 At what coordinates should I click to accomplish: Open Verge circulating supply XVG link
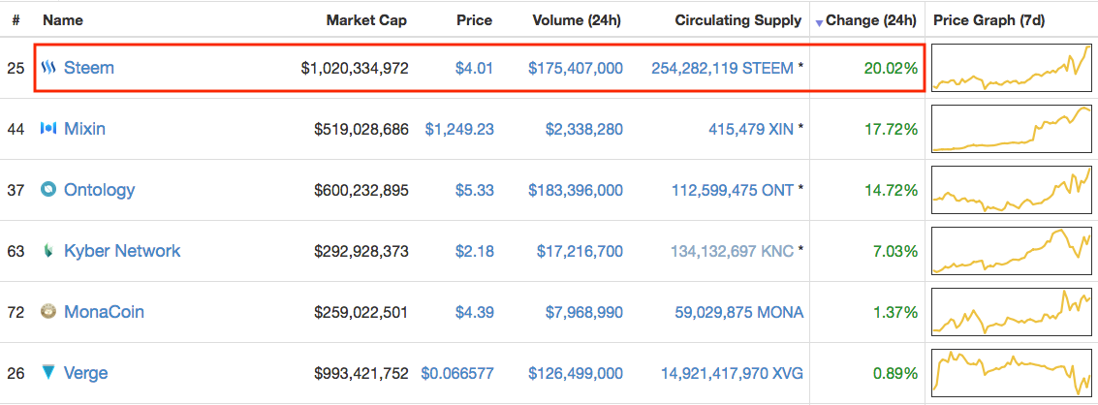tap(732, 373)
